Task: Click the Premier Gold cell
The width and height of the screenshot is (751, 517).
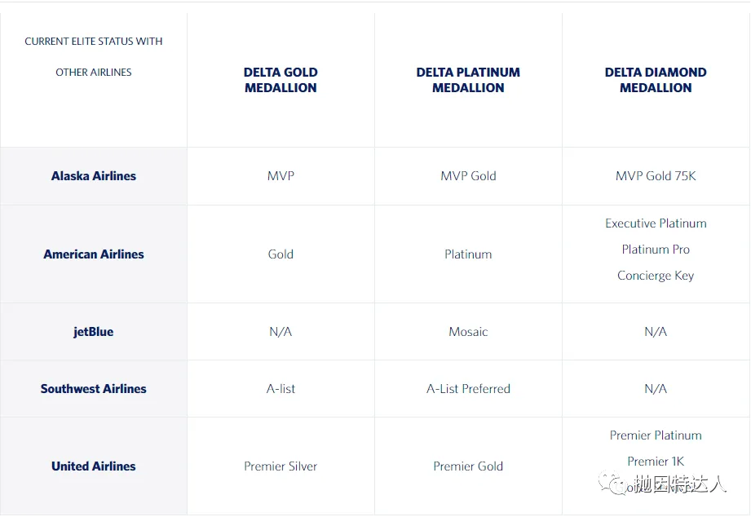Action: (468, 466)
